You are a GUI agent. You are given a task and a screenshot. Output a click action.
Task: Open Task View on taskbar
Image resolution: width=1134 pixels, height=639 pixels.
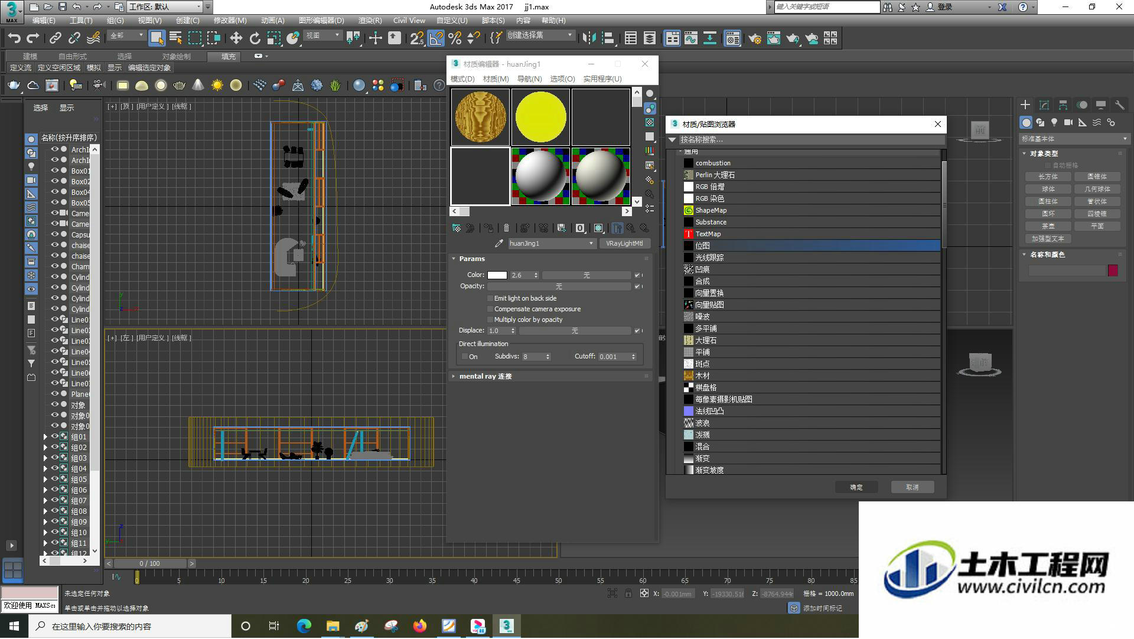pyautogui.click(x=273, y=626)
